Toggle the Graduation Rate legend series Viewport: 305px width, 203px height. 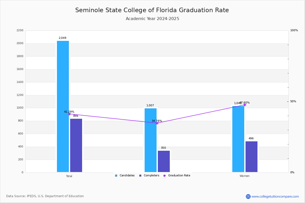click(177, 176)
